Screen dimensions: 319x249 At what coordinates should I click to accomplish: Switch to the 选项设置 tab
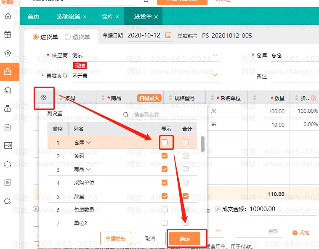tap(69, 16)
